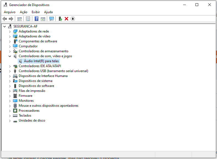Click the Controladores USB plug icon

(15, 71)
